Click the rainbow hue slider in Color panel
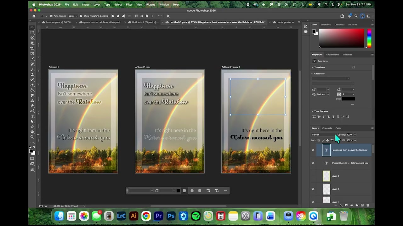Screen dimensions: 403x226 pyautogui.click(x=369, y=38)
